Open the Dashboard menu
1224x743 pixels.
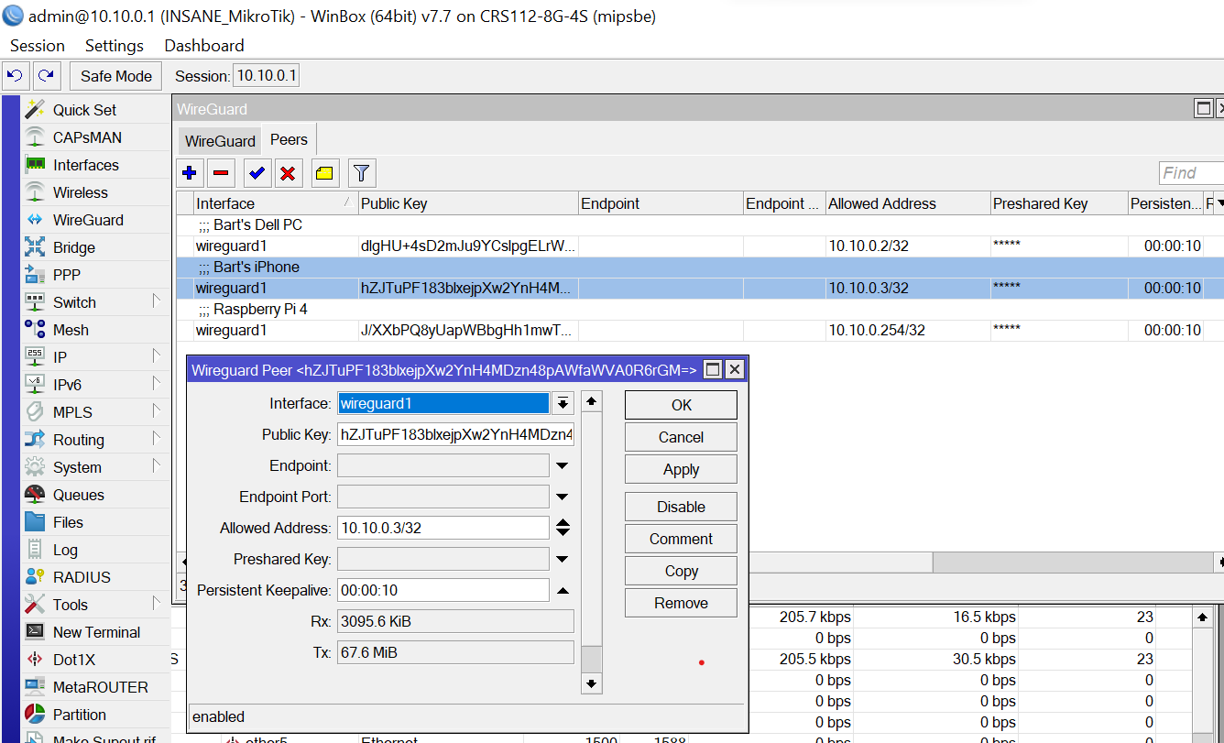(204, 46)
